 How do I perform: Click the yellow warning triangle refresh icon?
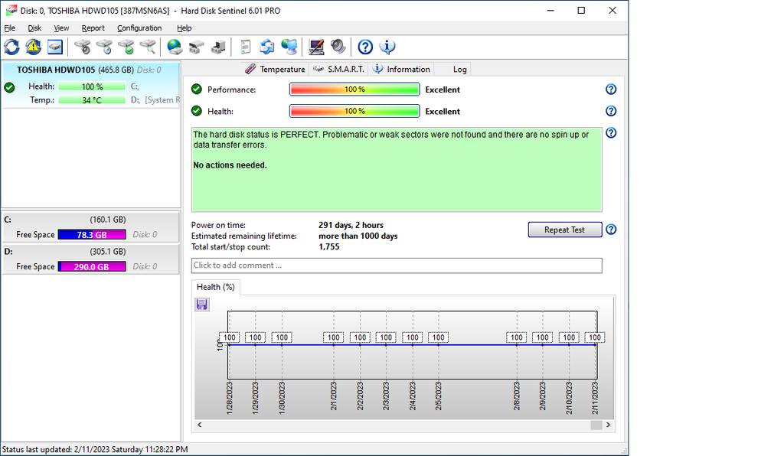[34, 47]
